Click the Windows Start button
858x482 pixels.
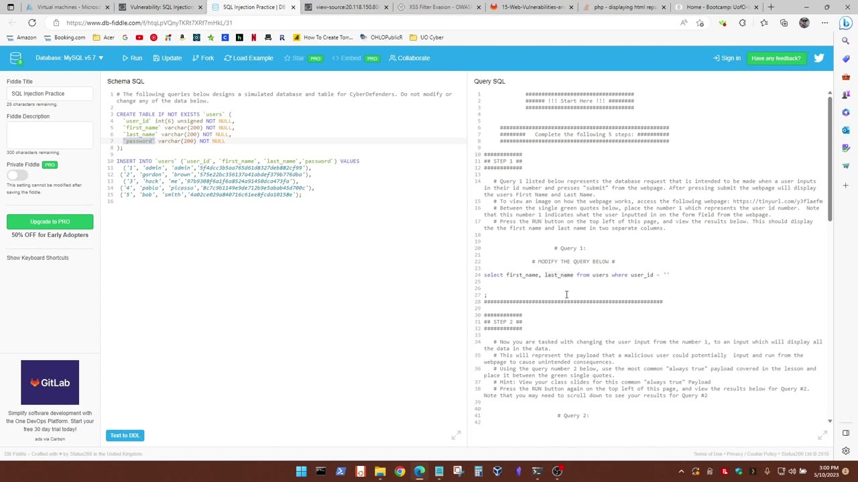[302, 471]
